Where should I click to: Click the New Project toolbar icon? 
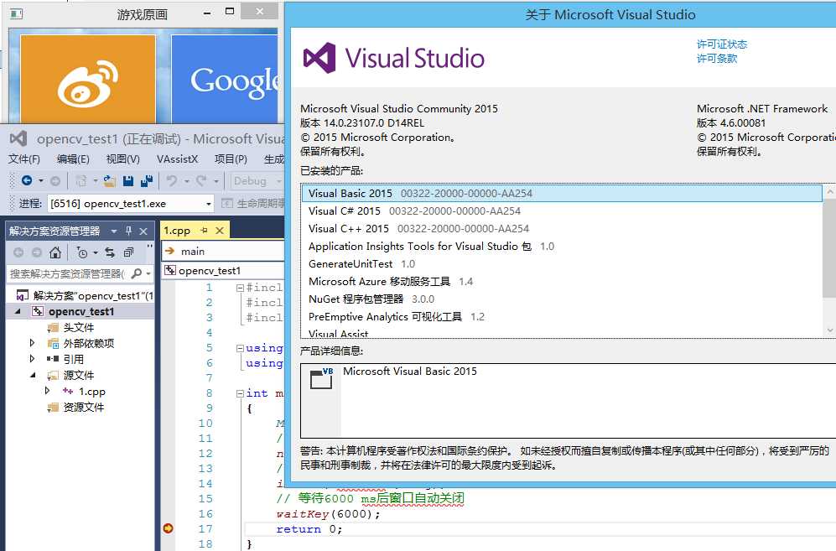(81, 181)
